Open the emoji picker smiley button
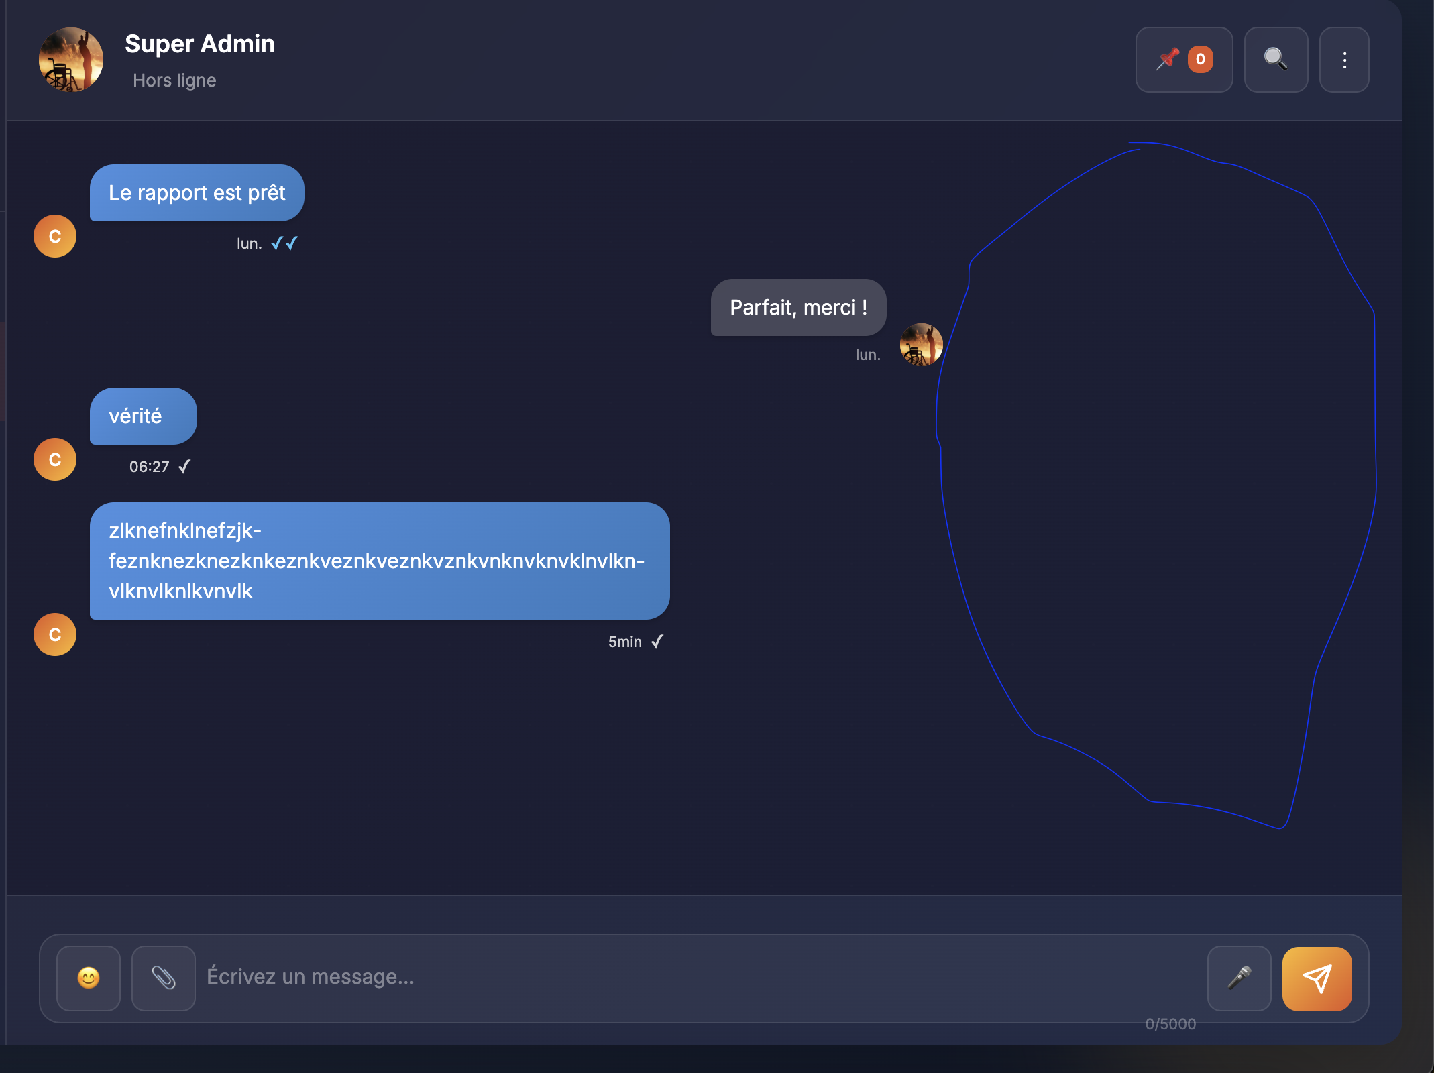The image size is (1434, 1073). (89, 978)
